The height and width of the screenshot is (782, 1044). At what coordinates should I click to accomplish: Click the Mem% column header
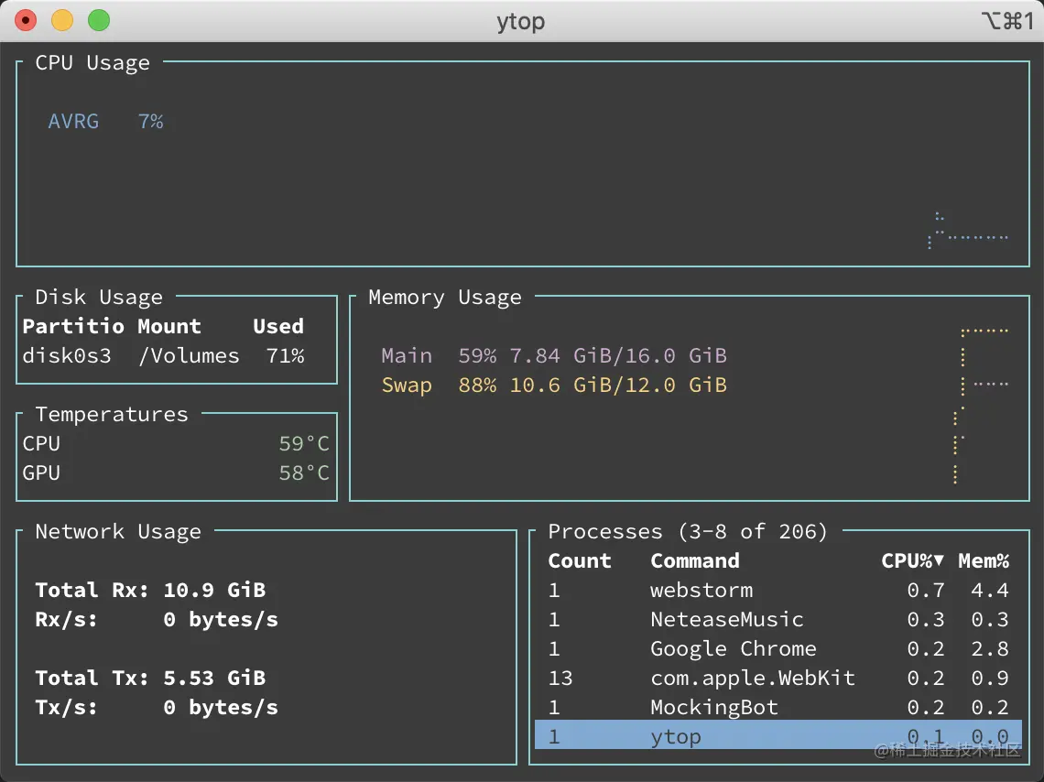coord(984,560)
